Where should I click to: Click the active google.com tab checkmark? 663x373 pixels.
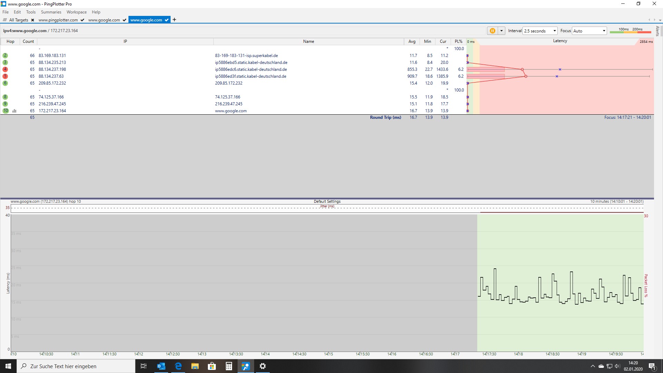coord(166,20)
